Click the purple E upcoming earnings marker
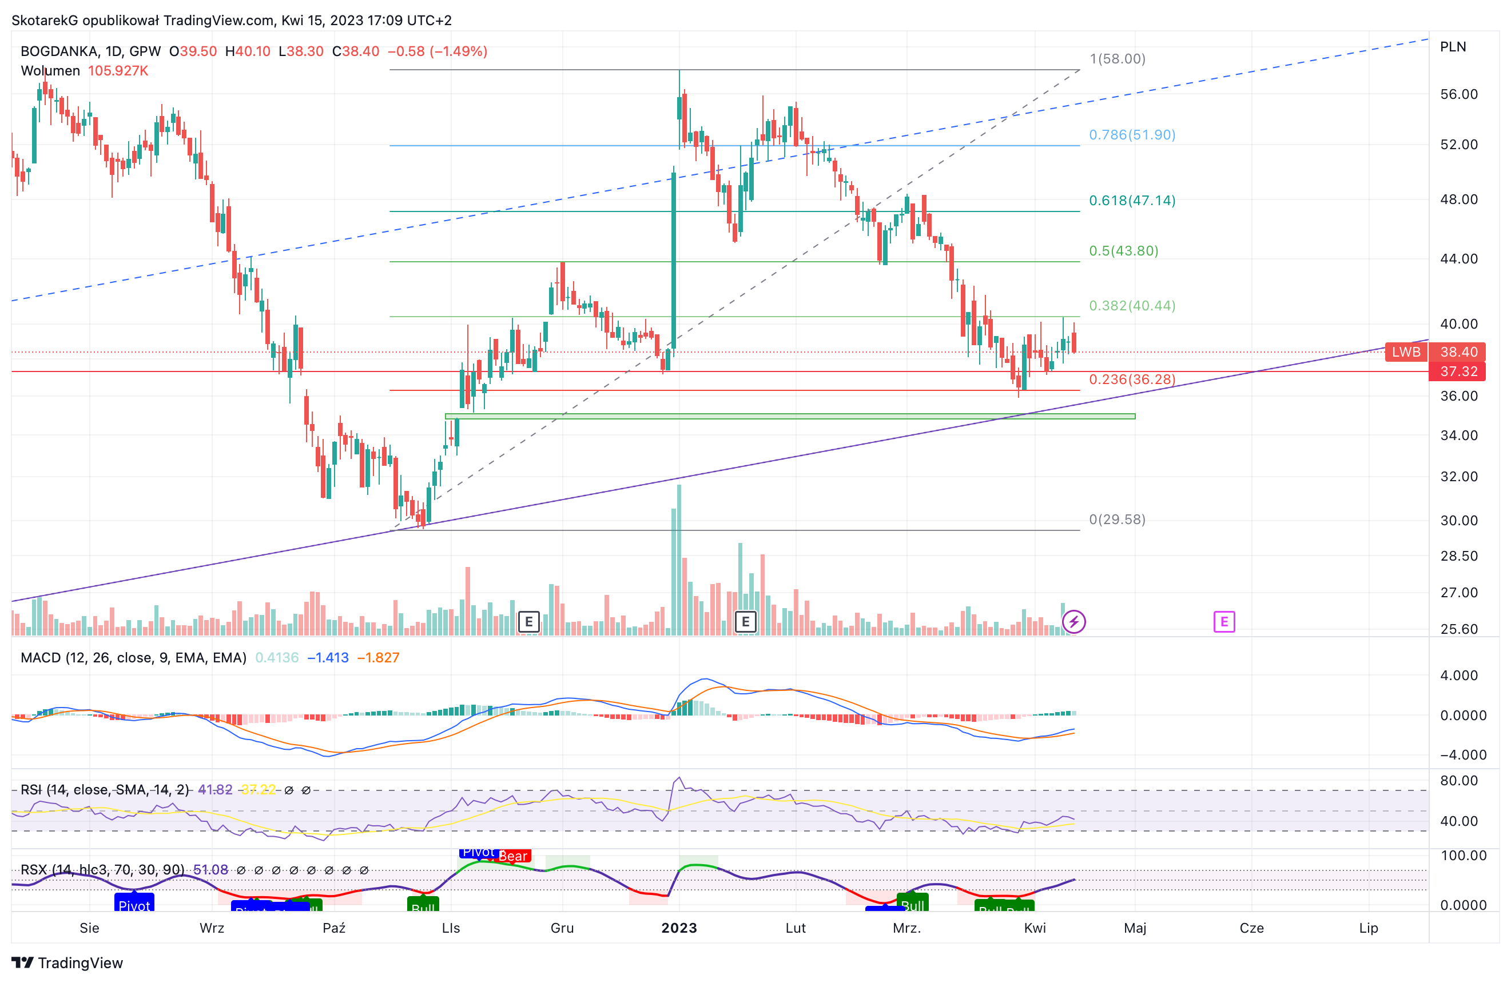The height and width of the screenshot is (983, 1511). tap(1224, 622)
